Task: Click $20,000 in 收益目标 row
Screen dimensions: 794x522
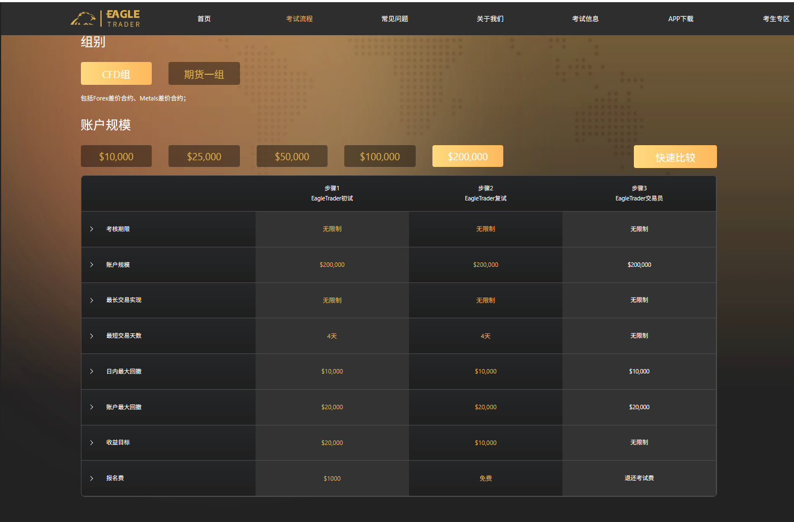Action: click(332, 443)
